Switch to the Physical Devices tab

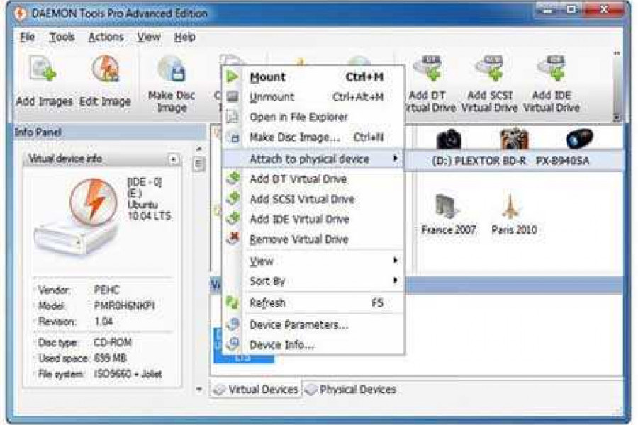[x=350, y=390]
